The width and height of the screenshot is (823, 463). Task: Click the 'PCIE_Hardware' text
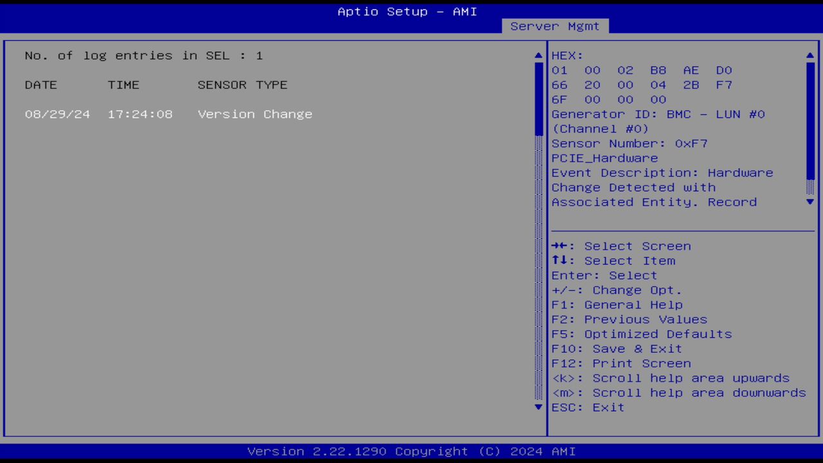pyautogui.click(x=604, y=158)
